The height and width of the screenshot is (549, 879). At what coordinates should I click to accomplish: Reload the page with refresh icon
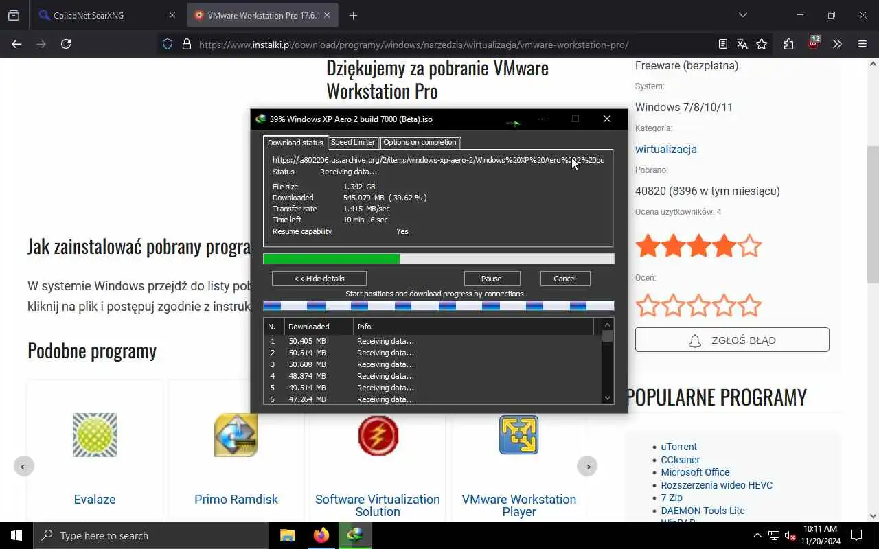tap(66, 44)
